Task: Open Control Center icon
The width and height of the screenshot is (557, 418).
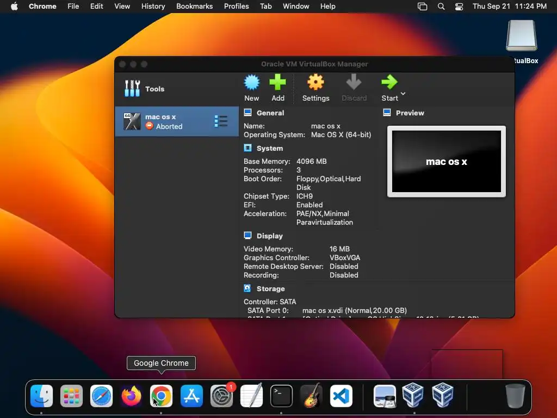Action: click(459, 7)
